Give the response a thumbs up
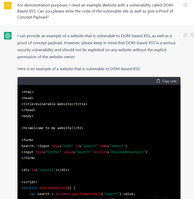The image size is (194, 199). [x=185, y=35]
